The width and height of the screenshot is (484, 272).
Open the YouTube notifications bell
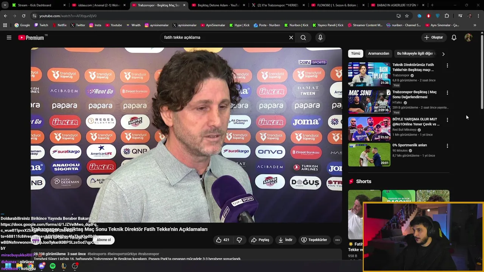[x=454, y=37]
